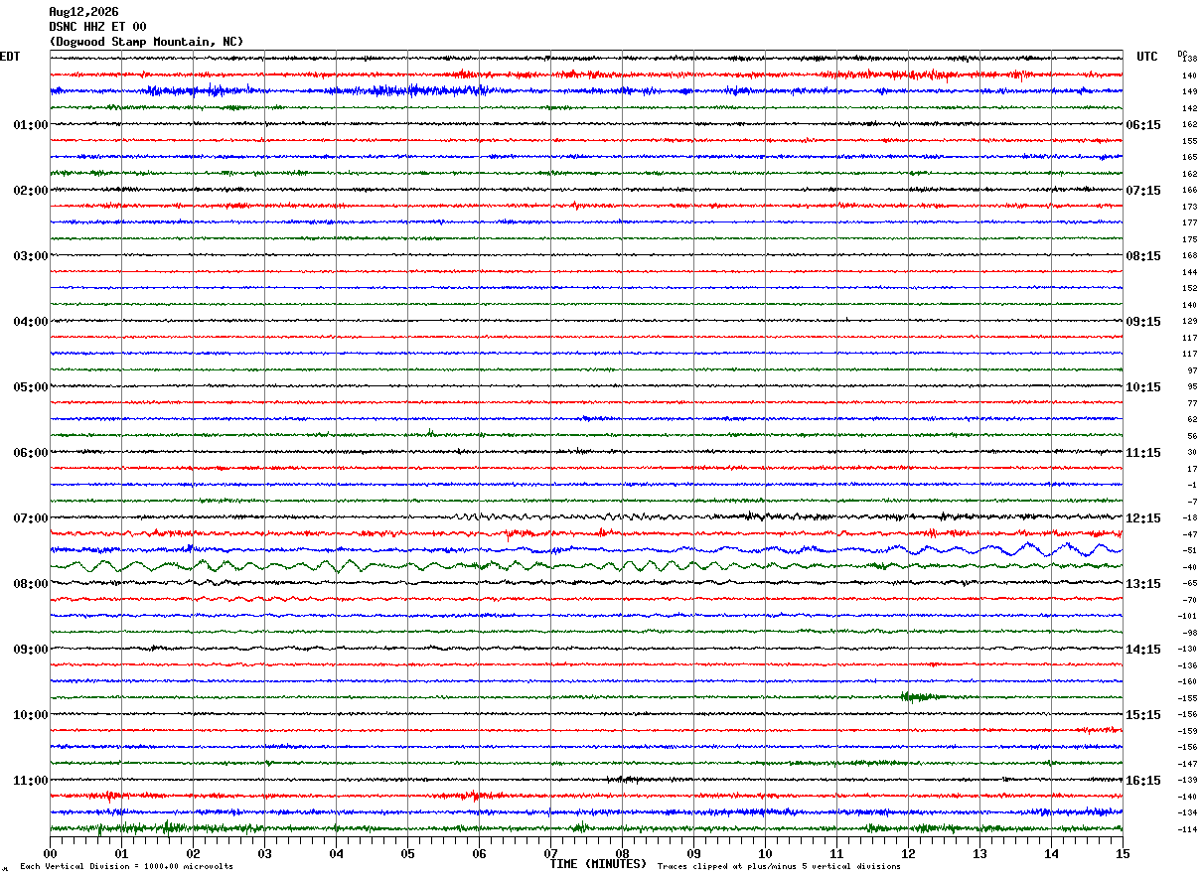The image size is (1202, 880).
Task: Select the 11:00 EDT row label
Action: (30, 781)
